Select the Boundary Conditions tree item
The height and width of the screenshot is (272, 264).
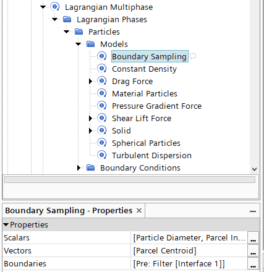tap(140, 168)
